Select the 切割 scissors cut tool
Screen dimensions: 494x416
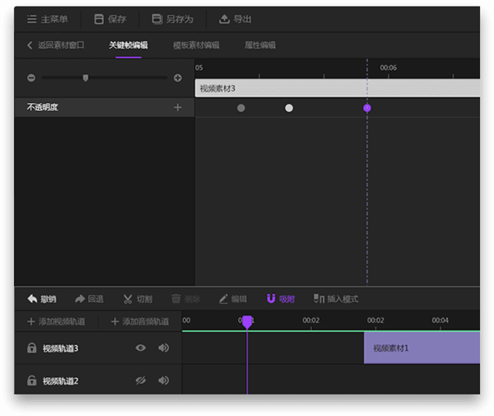[128, 299]
